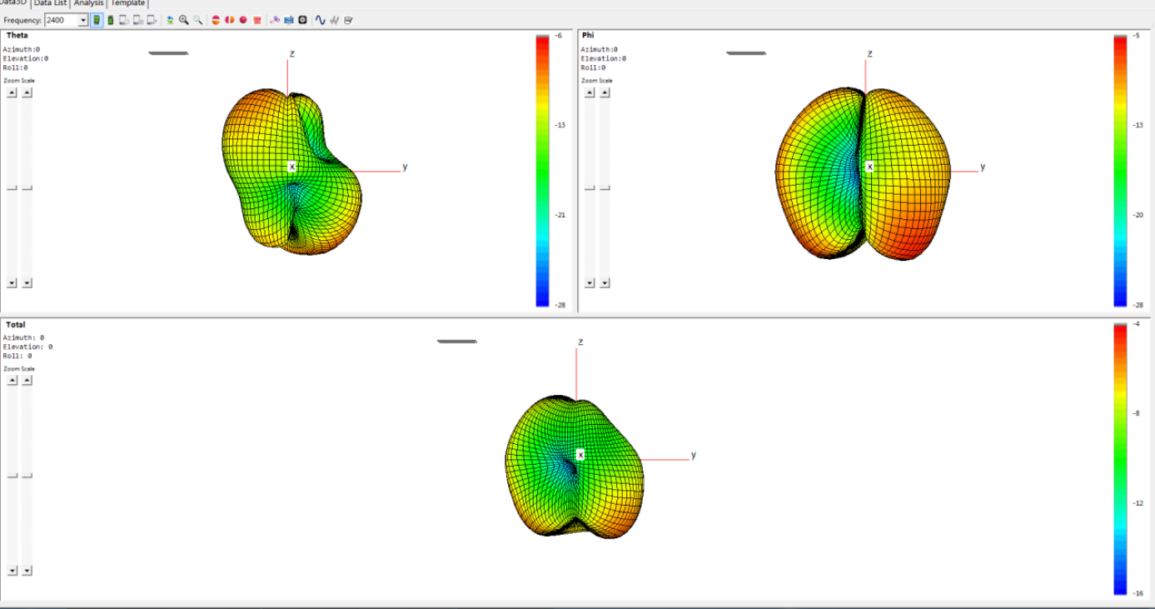The height and width of the screenshot is (609, 1155).
Task: Click the Phi panel zoom slider handle
Action: [590, 188]
